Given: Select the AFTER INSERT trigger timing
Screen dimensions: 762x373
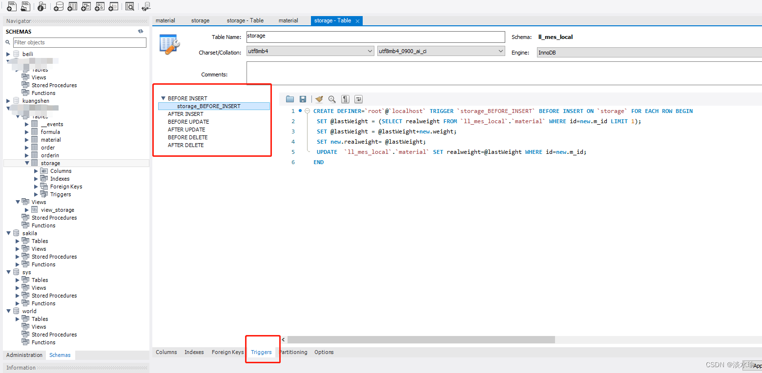Looking at the screenshot, I should coord(185,114).
